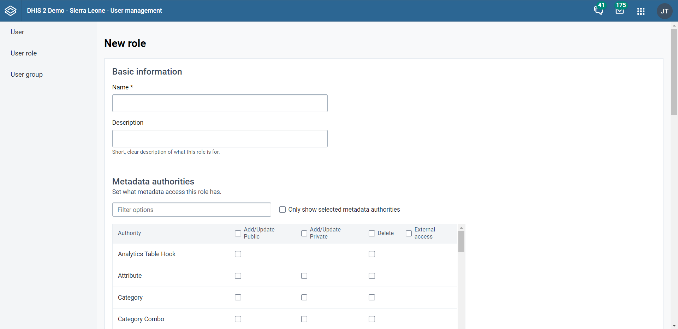Click the role Name input field
The width and height of the screenshot is (678, 329).
(x=220, y=103)
